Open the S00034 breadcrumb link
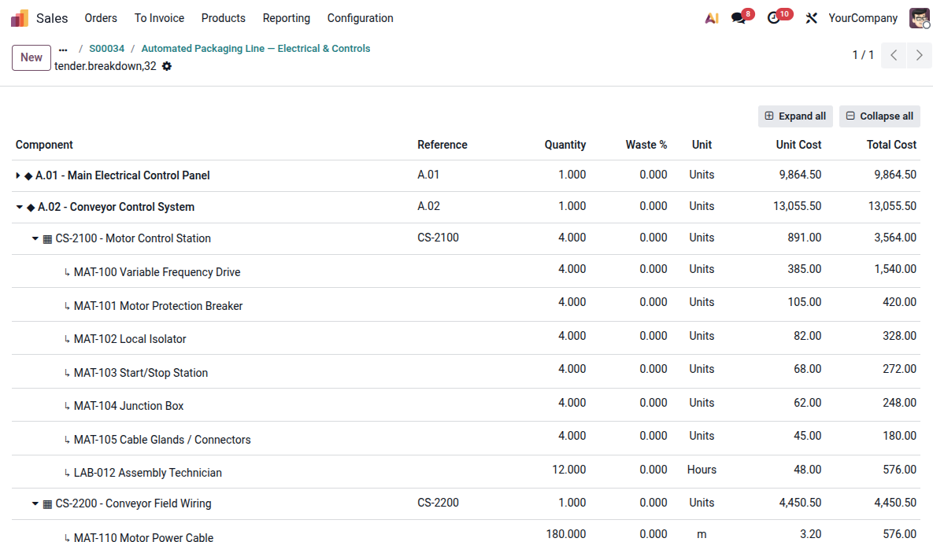Viewport: 933px width, 542px height. tap(106, 49)
